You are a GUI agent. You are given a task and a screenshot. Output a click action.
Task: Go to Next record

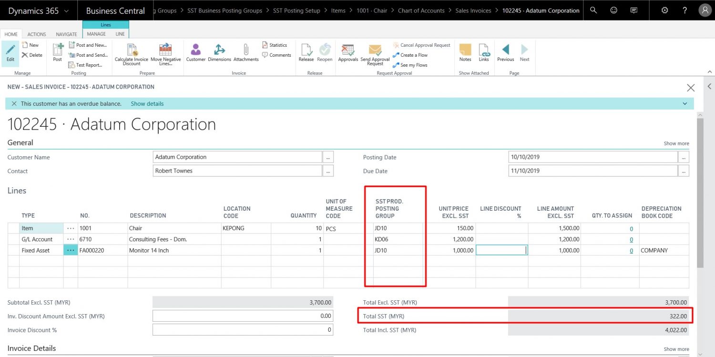pos(524,52)
